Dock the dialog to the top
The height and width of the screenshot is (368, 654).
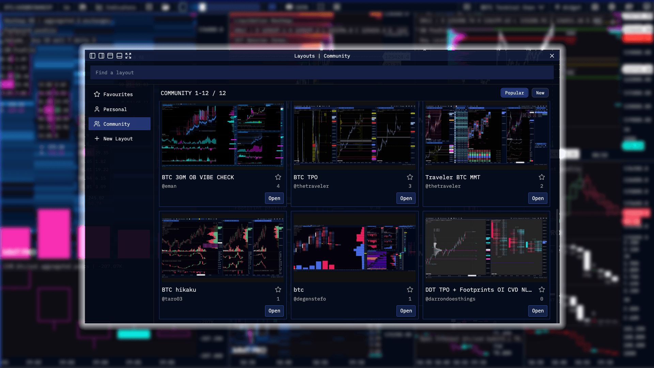[110, 56]
